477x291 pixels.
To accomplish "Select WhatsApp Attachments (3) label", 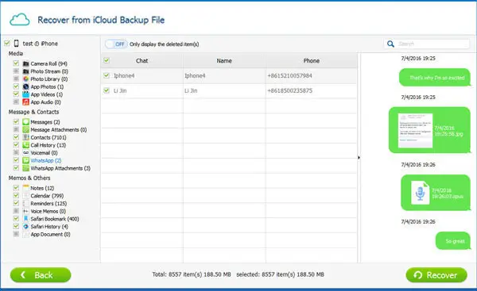I will (x=60, y=168).
